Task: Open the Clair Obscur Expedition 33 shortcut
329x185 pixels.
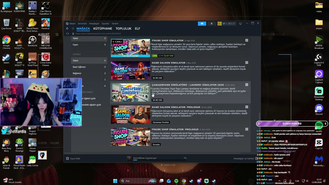Action: tap(45, 8)
